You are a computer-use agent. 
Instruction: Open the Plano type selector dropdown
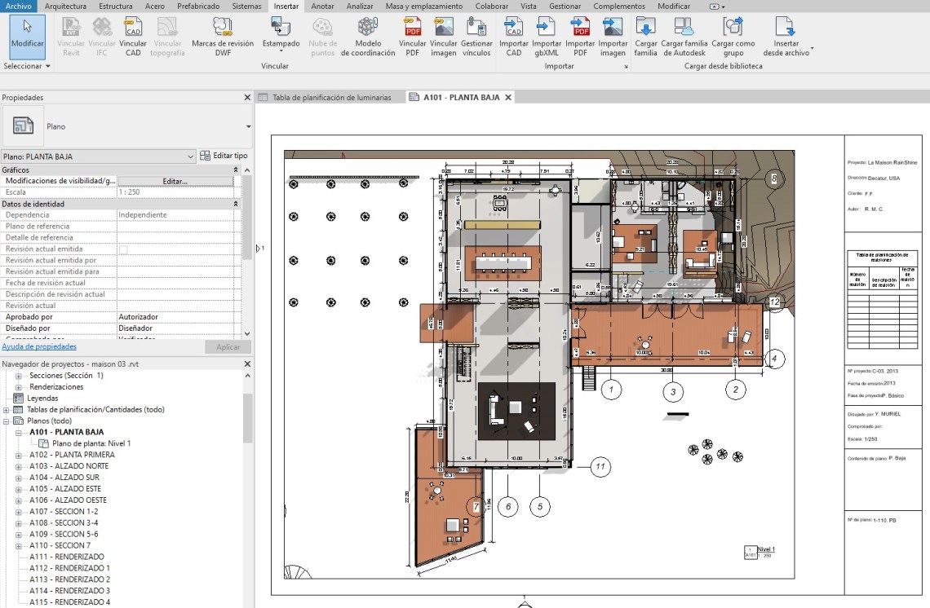point(248,127)
